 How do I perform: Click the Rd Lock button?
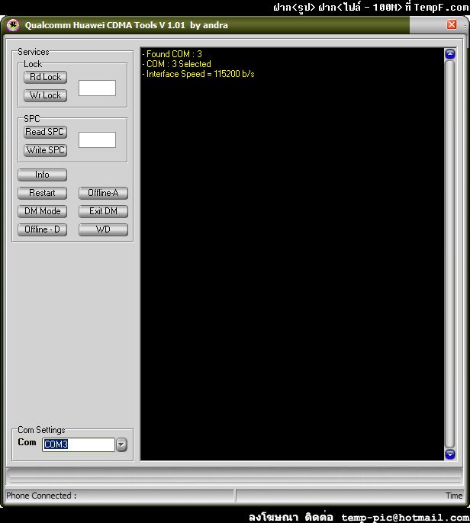point(46,77)
